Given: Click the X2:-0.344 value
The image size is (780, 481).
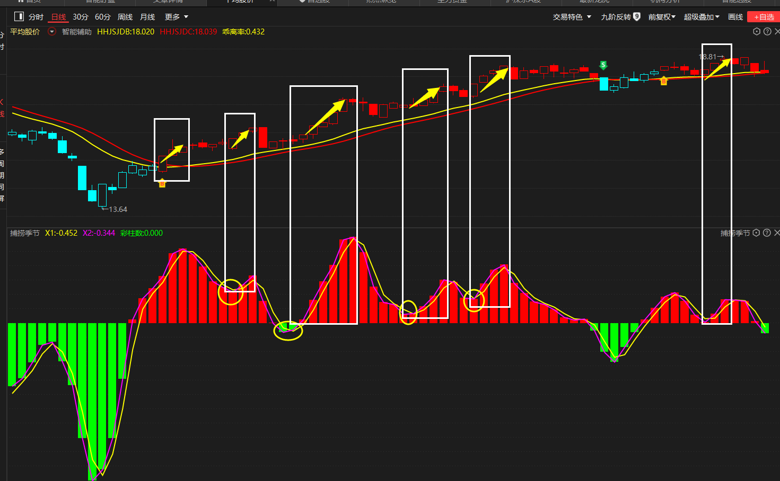Looking at the screenshot, I should tap(99, 233).
